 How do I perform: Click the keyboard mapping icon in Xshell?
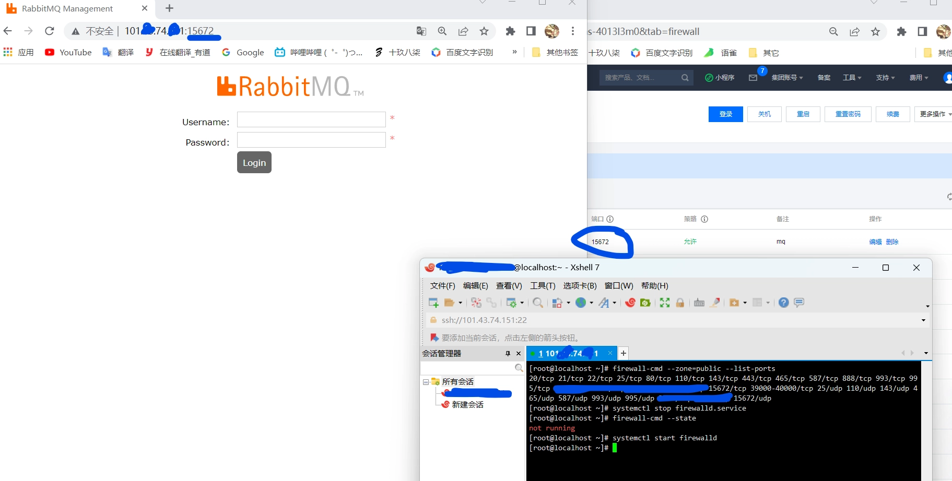(x=699, y=303)
